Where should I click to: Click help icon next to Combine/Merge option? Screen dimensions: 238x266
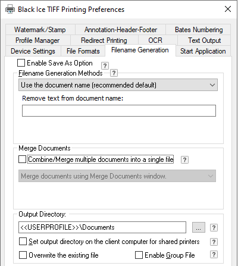[184, 159]
